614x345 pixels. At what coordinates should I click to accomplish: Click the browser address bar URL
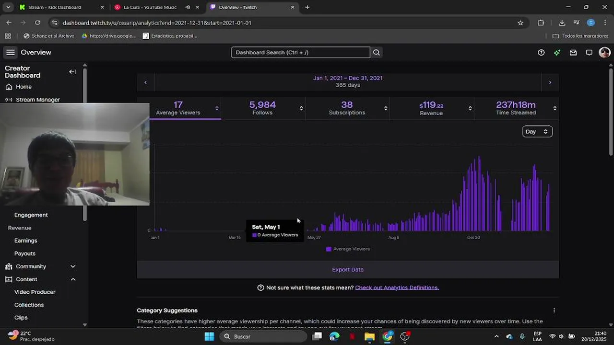click(157, 23)
